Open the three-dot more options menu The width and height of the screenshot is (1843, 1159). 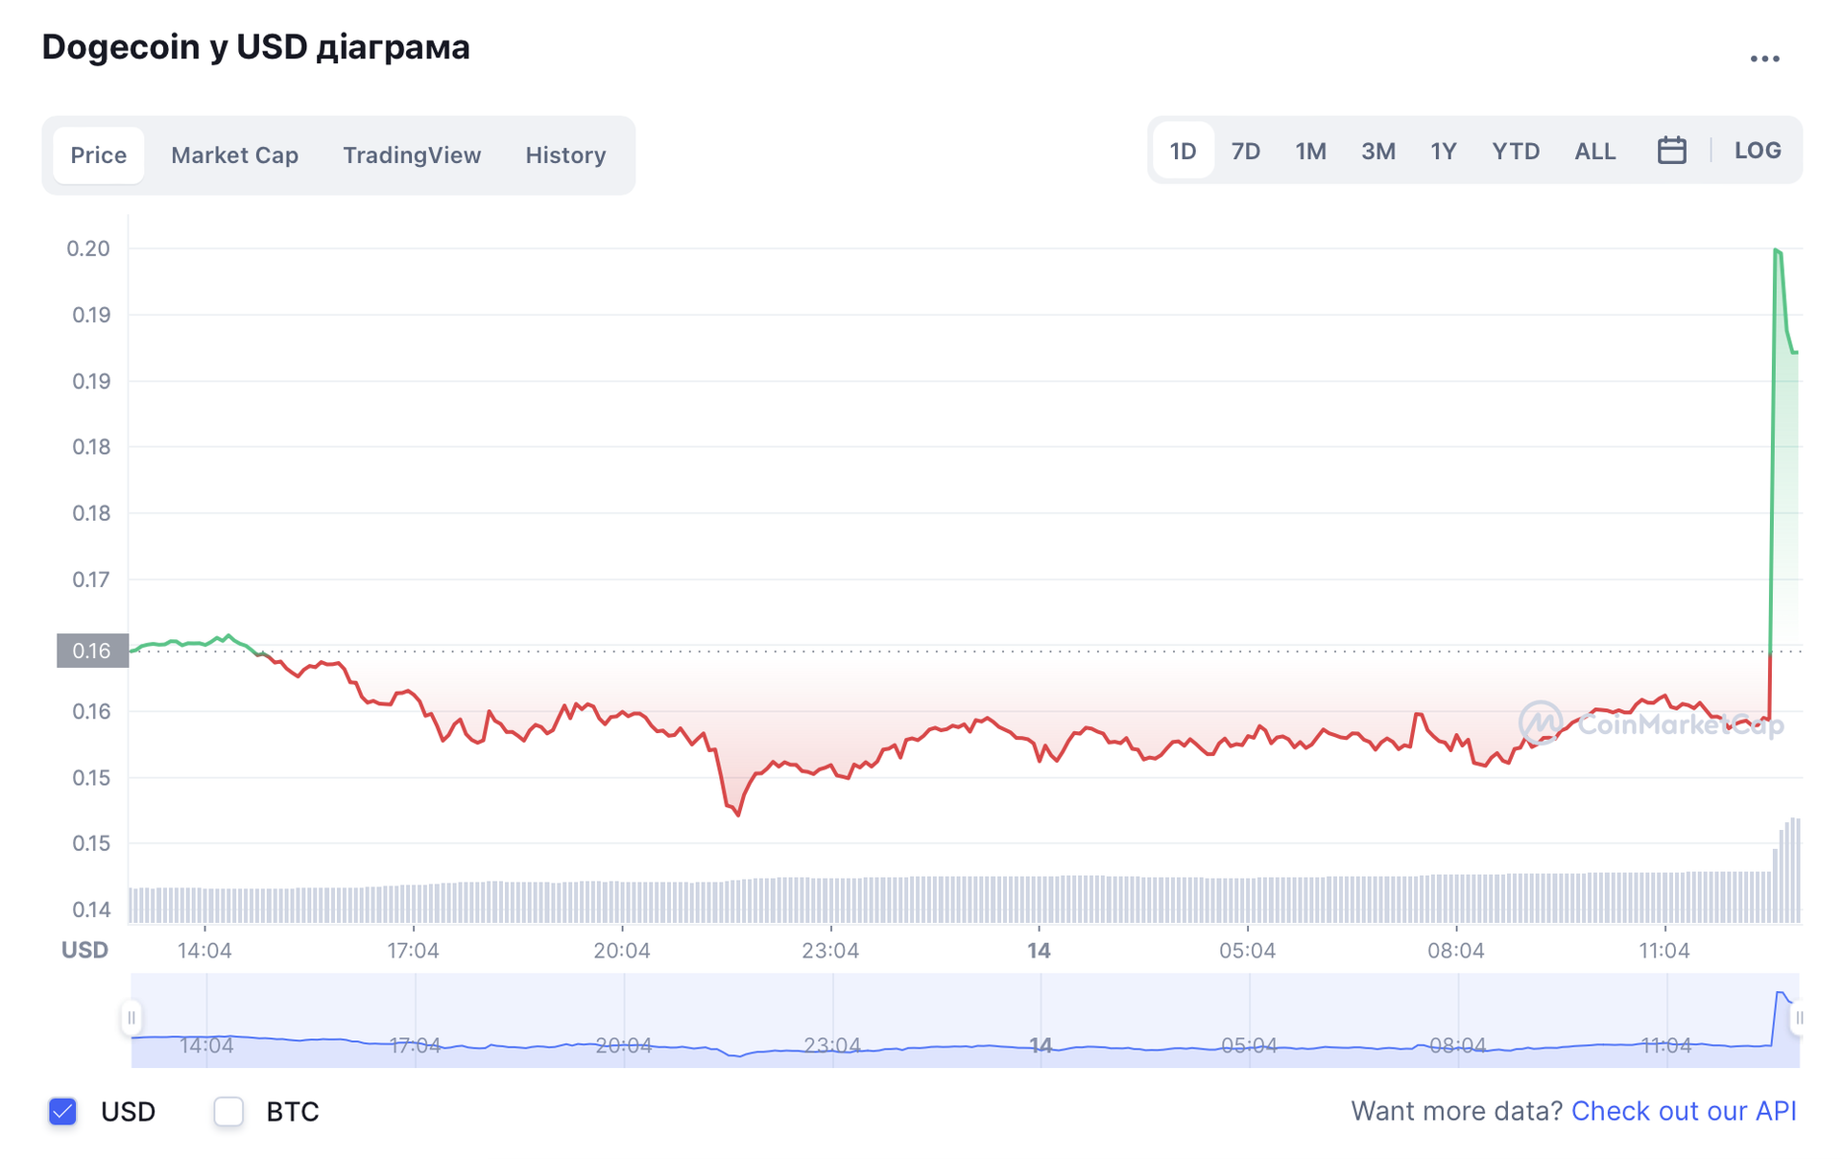pyautogui.click(x=1764, y=59)
